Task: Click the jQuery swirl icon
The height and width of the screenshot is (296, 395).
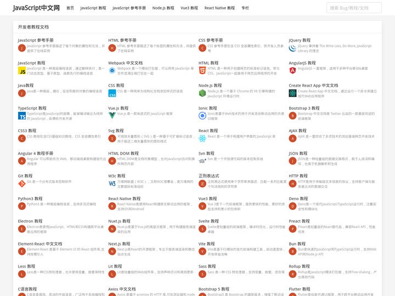Action: click(x=292, y=48)
